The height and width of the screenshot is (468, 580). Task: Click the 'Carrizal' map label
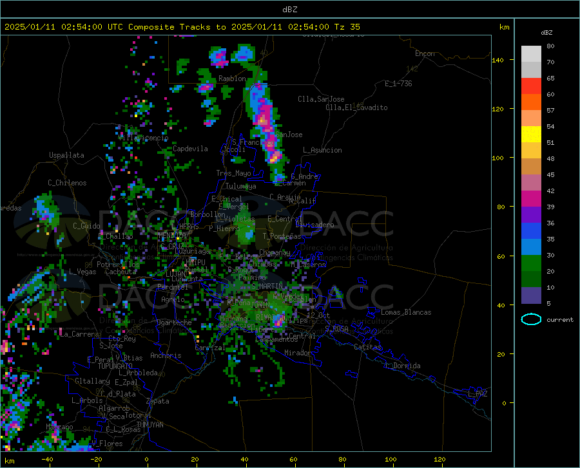210,348
